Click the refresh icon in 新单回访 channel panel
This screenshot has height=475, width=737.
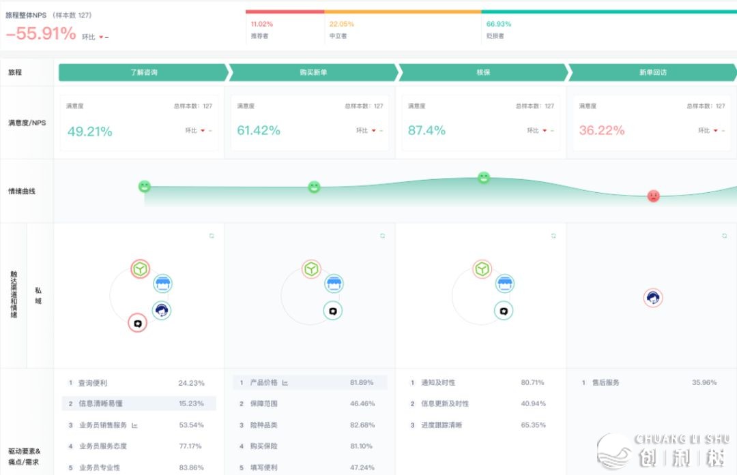pos(724,236)
